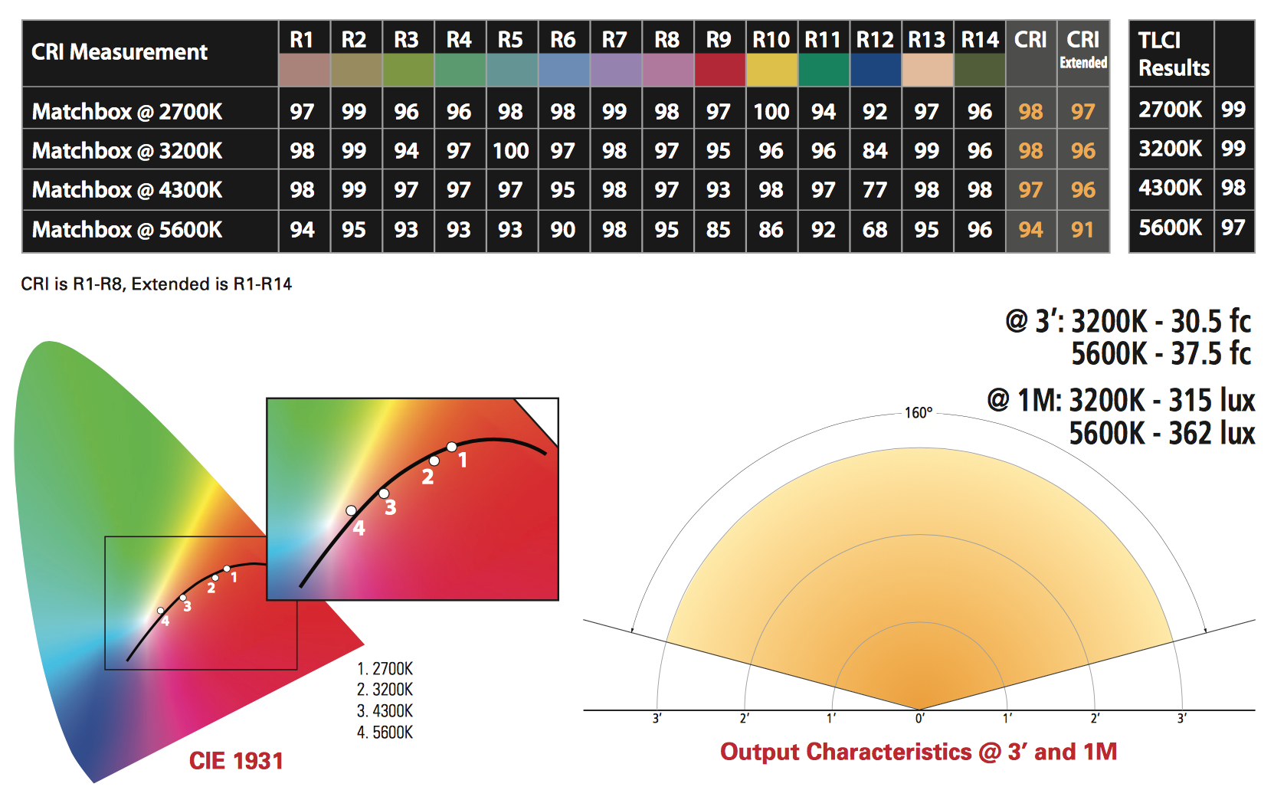The height and width of the screenshot is (800, 1274).
Task: Click the Matchbox @ 5600K row label
Action: 127,230
